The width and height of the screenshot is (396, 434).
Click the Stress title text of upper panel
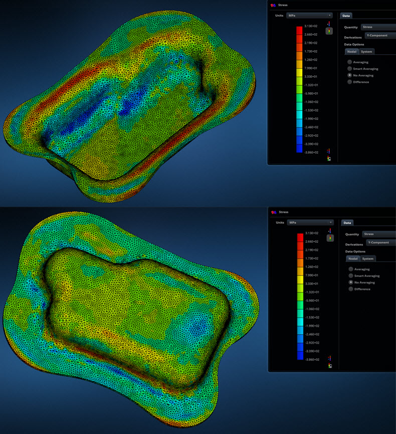(x=283, y=5)
